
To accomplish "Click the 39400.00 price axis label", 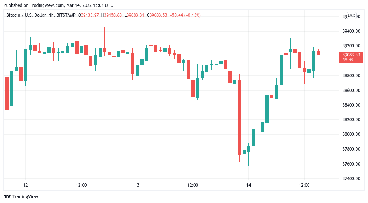I will [x=351, y=31].
